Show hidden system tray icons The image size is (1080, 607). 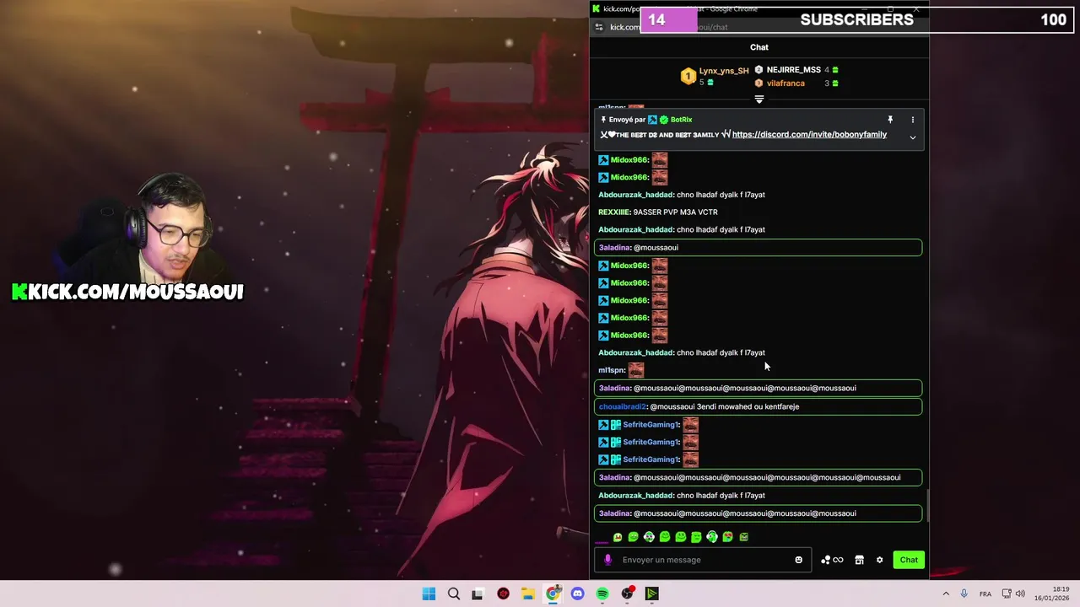(x=946, y=594)
